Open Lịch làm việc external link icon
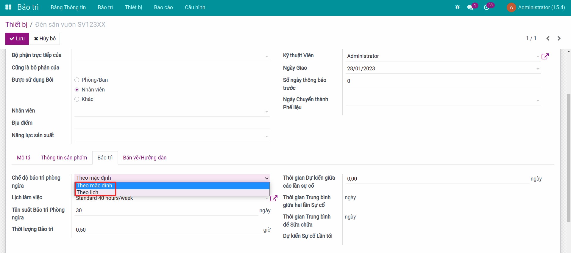The image size is (571, 253). pyautogui.click(x=274, y=198)
